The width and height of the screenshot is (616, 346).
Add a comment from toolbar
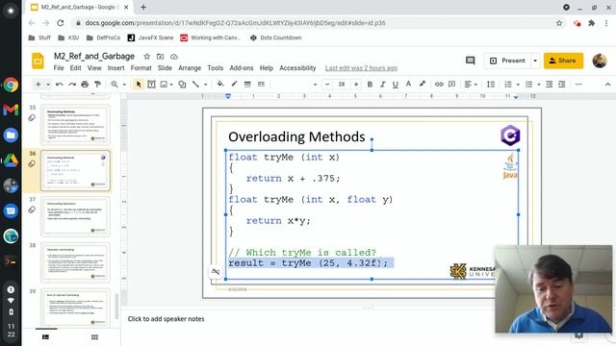click(x=451, y=85)
